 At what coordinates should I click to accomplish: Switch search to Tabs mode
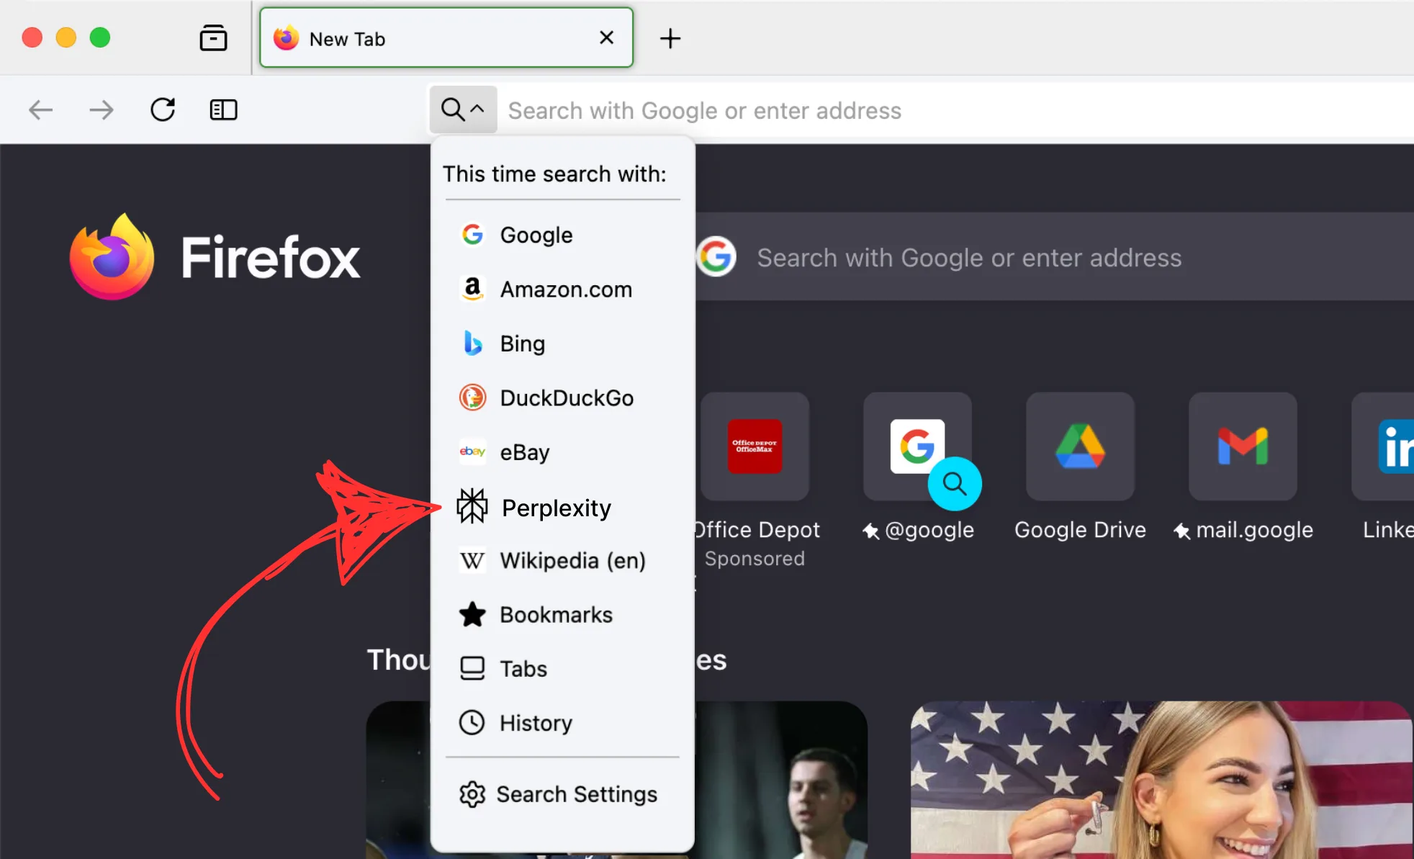coord(523,668)
